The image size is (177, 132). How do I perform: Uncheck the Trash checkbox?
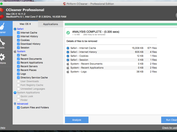pyautogui.click(x=19, y=55)
